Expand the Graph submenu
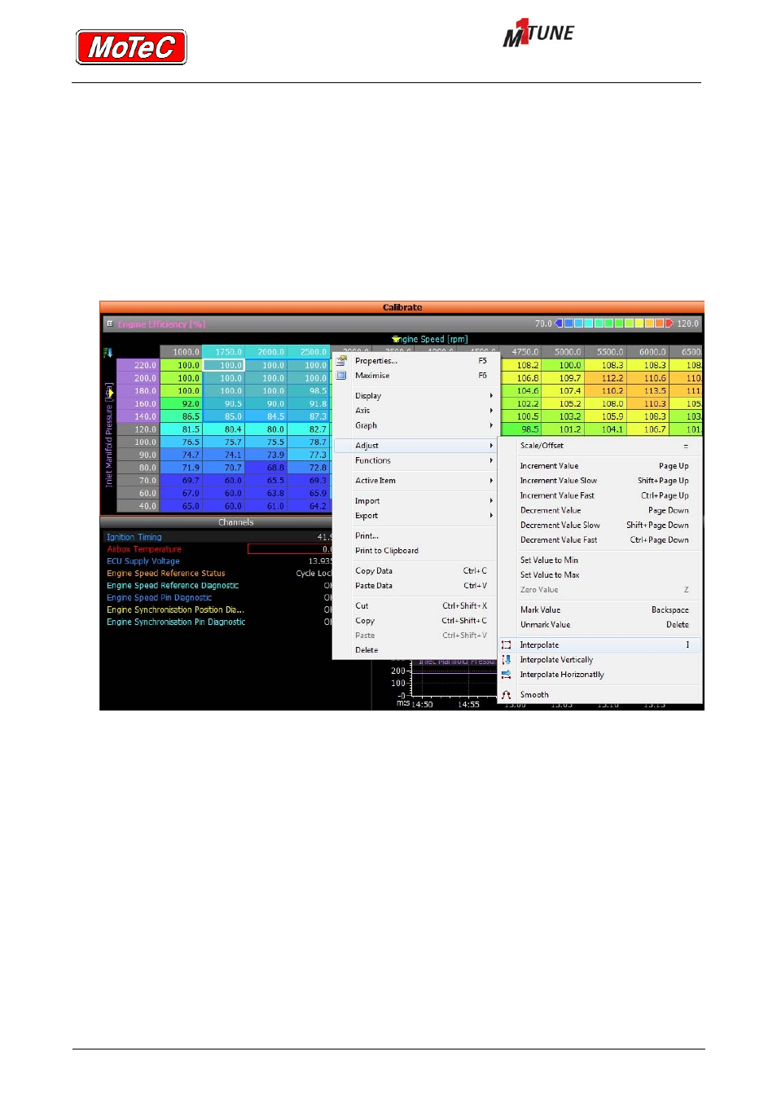This screenshot has width=777, height=1100. pos(415,425)
